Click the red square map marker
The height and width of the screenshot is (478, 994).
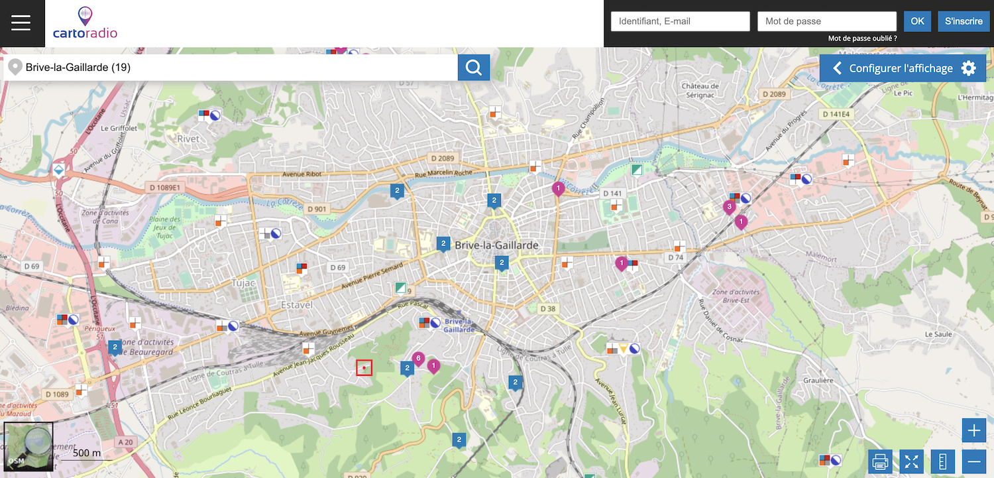tap(364, 368)
